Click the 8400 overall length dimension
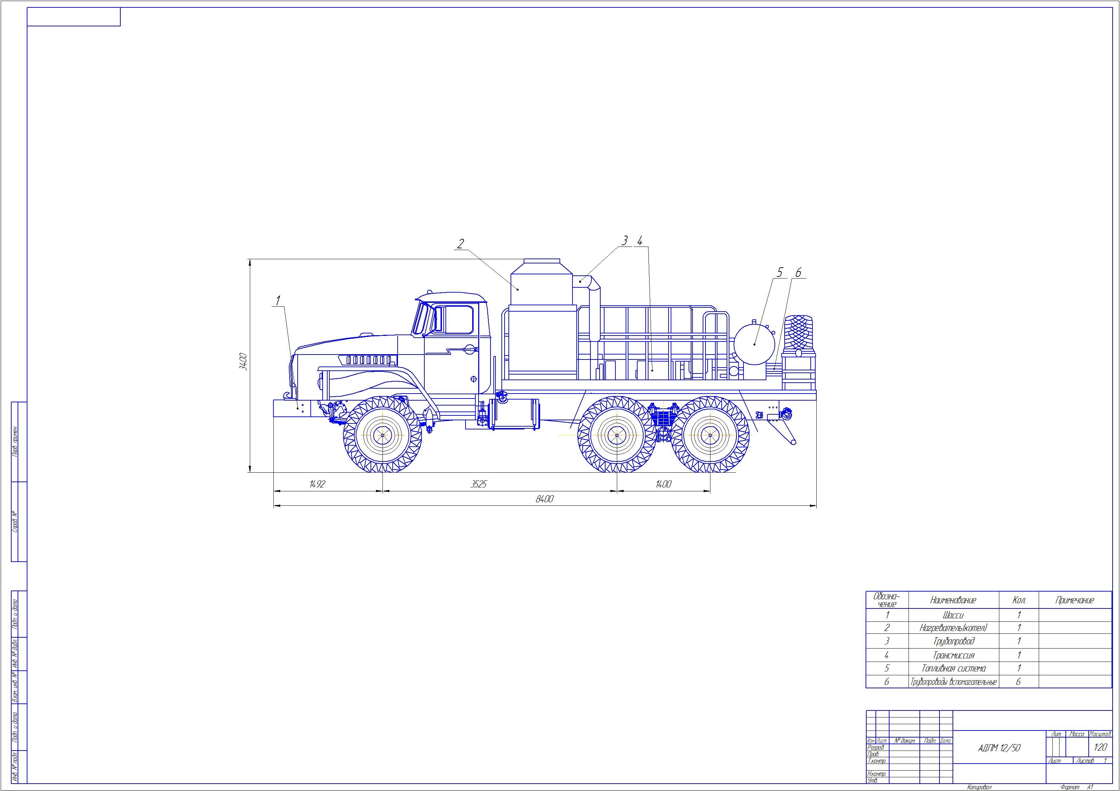 [544, 499]
